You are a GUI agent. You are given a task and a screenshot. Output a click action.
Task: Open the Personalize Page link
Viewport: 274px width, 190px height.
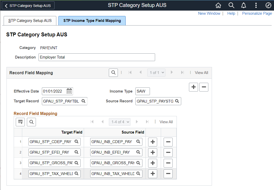257,13
